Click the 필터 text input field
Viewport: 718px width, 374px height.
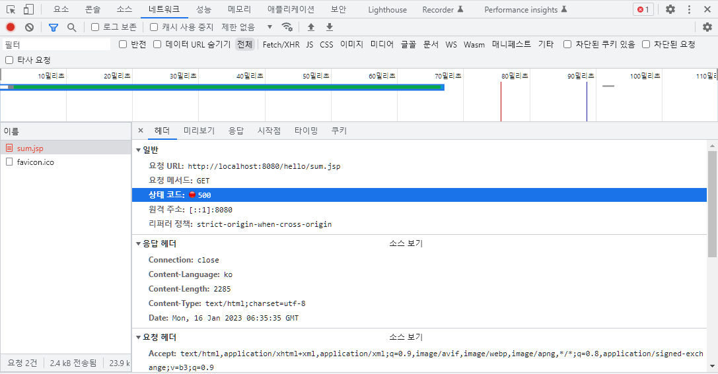tap(57, 44)
